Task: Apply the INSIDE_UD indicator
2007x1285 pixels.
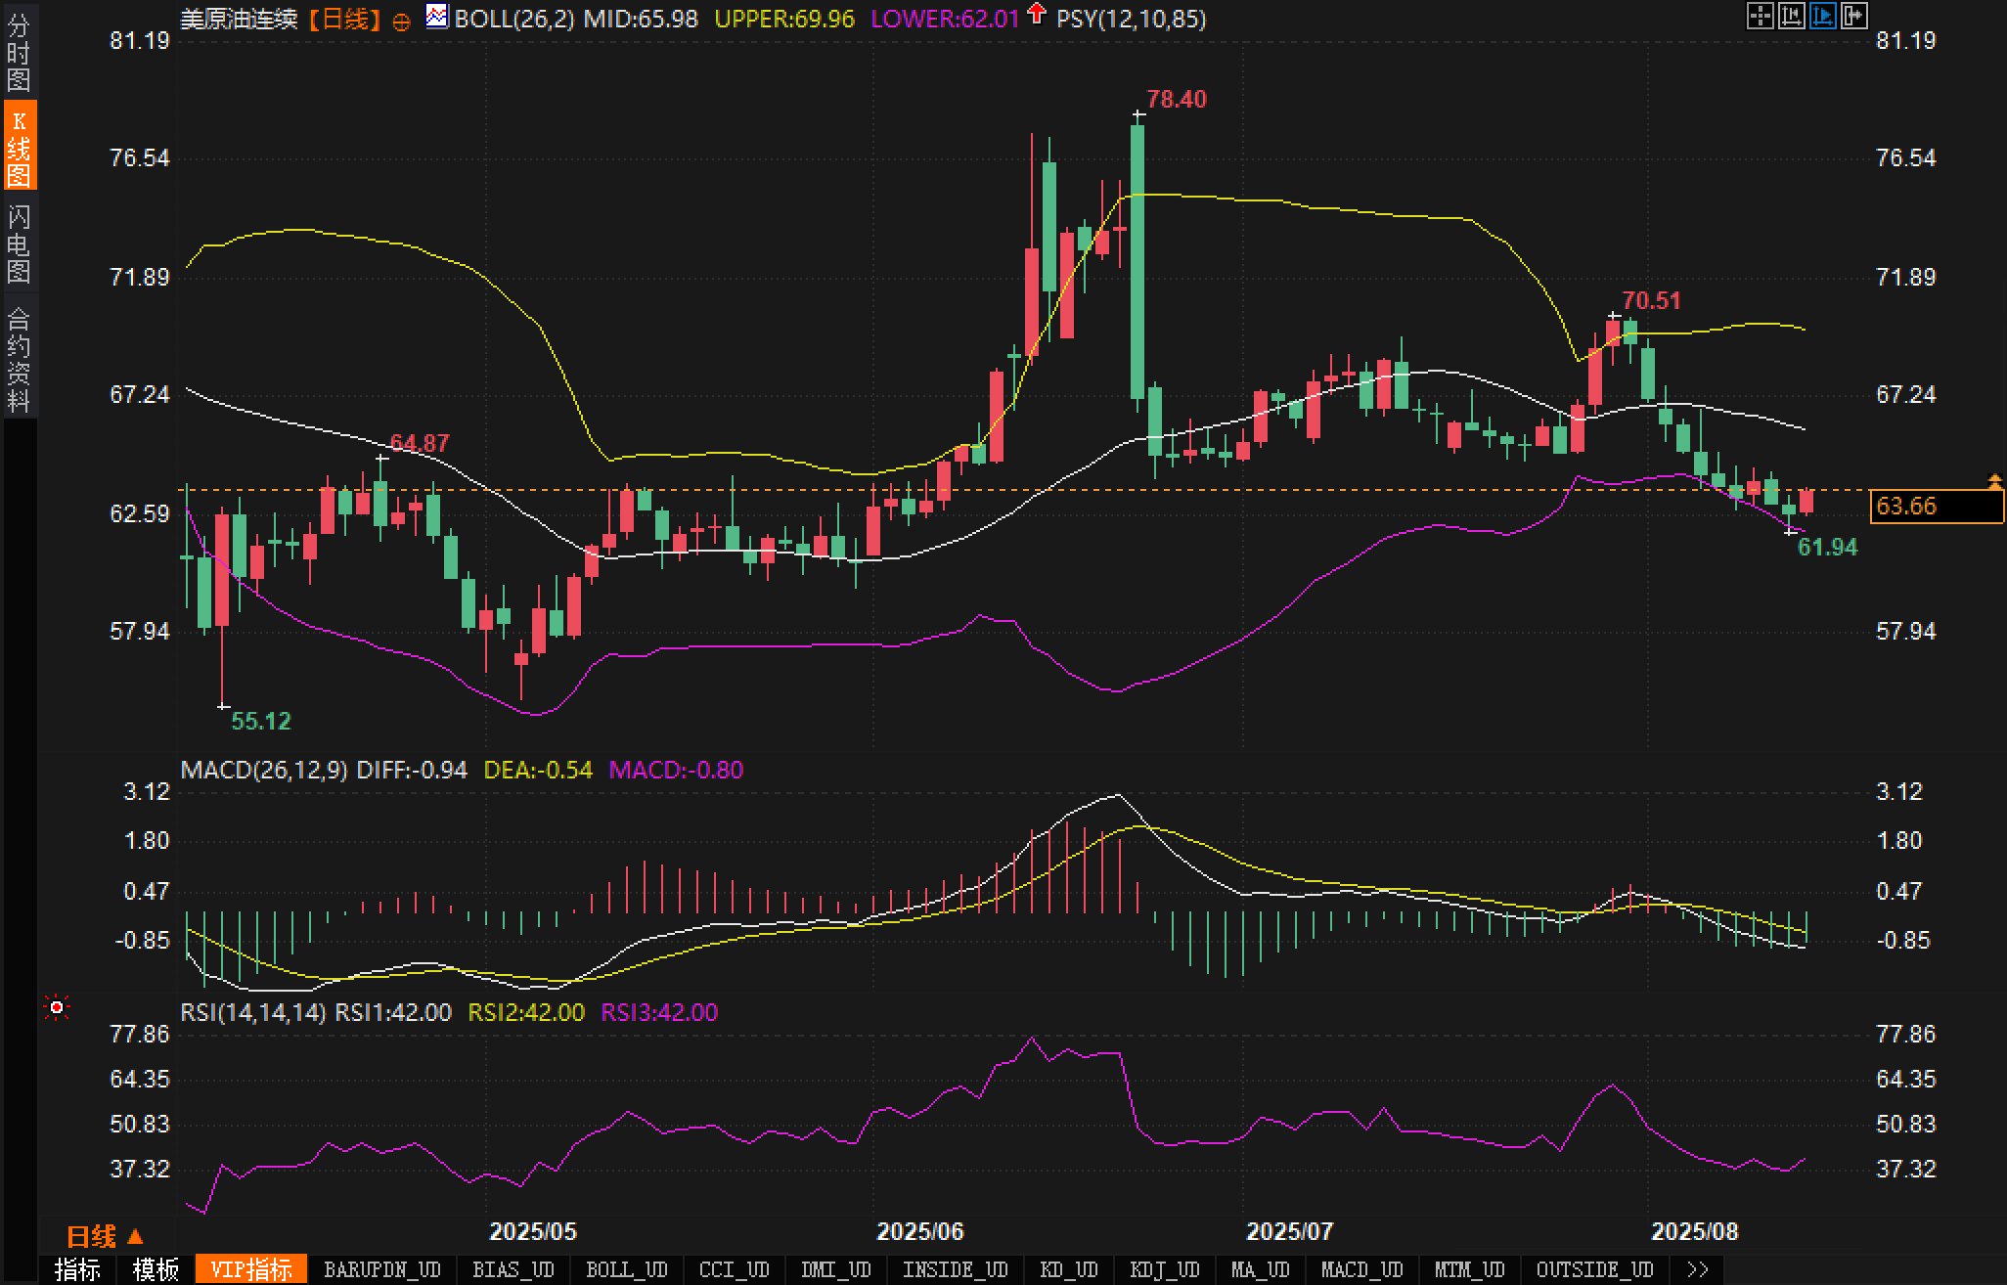Action: 955,1269
